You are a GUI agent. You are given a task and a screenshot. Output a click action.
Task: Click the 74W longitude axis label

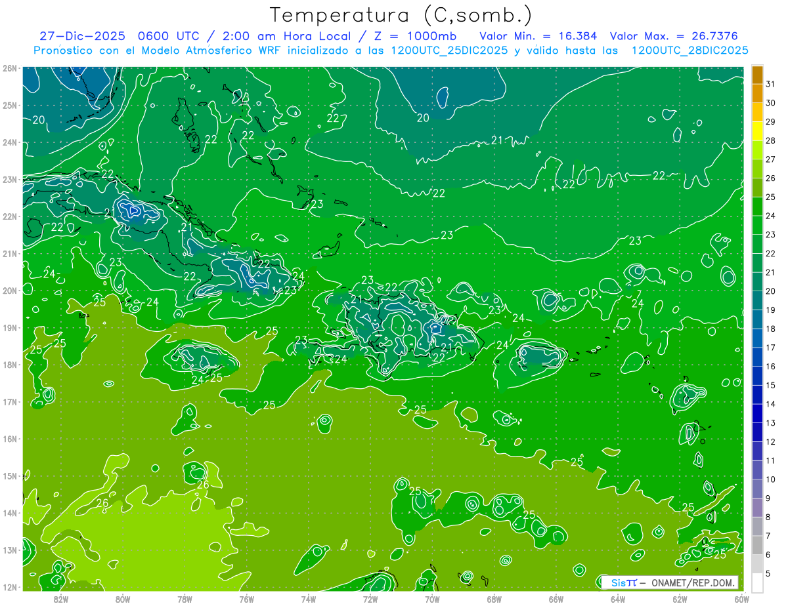[x=309, y=599]
